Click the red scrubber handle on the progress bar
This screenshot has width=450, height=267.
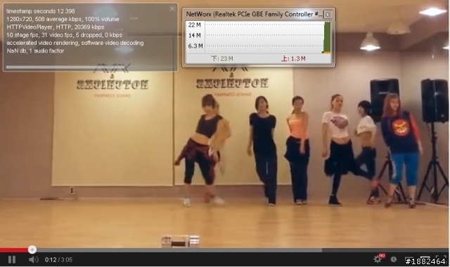coord(32,249)
